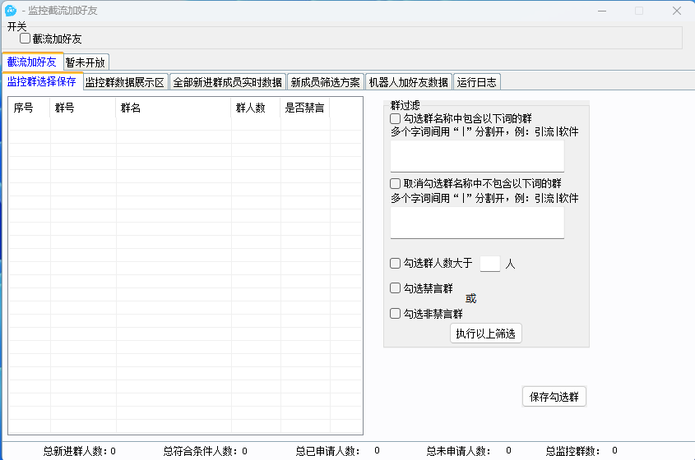Tick the 勾选非禁言群 checkbox

tap(396, 314)
